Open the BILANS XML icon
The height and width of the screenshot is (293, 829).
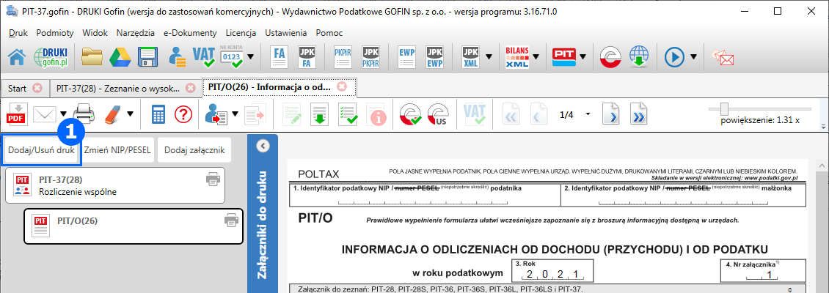tap(517, 56)
